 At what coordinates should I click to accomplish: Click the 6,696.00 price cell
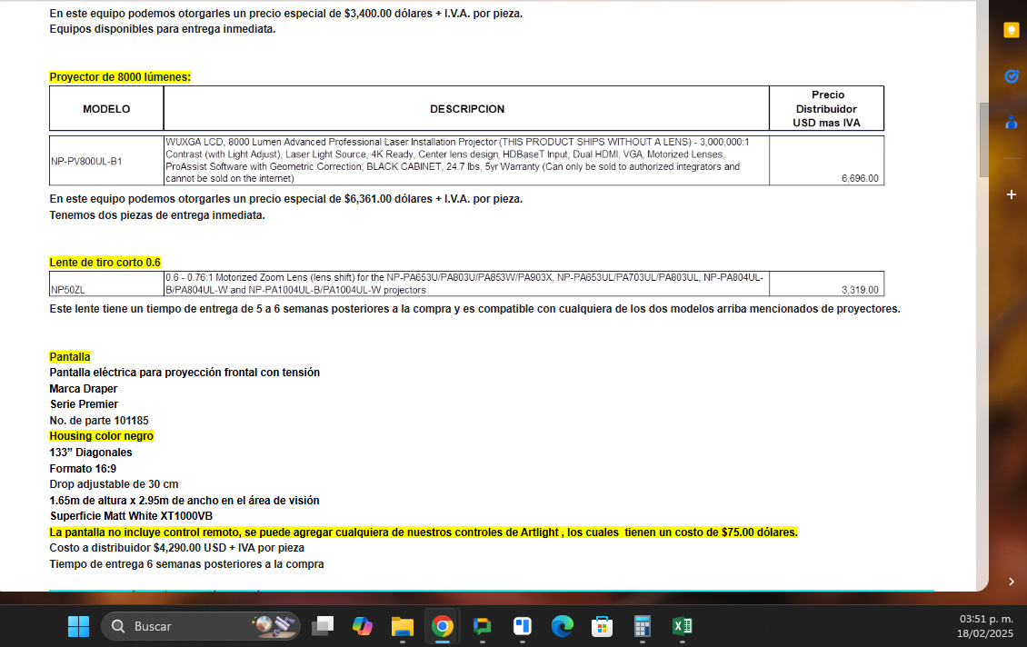coord(826,161)
